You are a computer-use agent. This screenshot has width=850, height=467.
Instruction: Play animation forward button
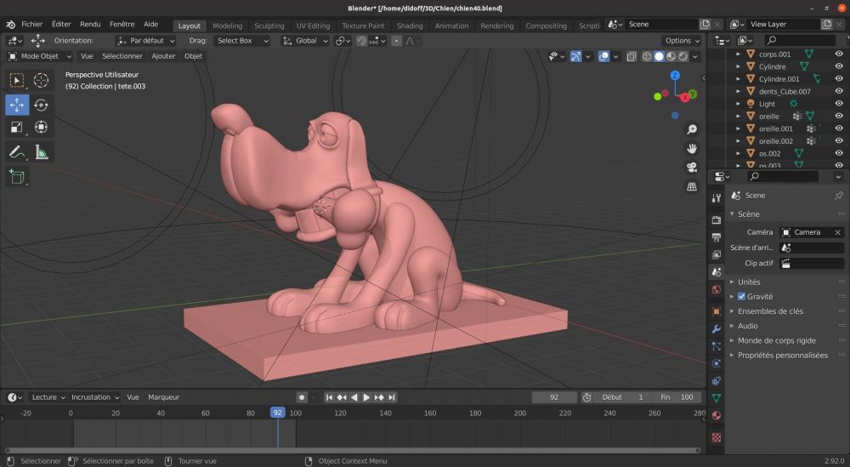coord(366,397)
